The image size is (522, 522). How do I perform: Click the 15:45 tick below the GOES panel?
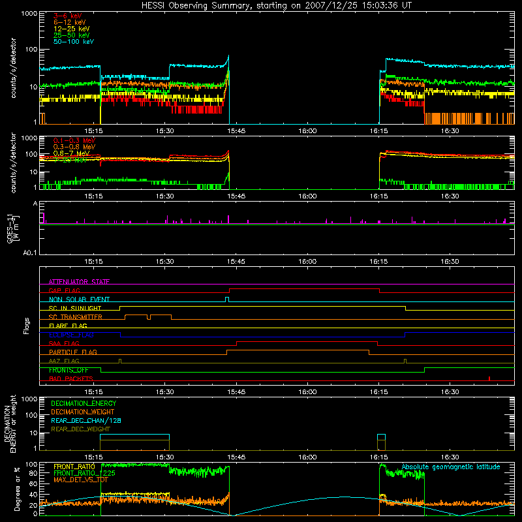[x=236, y=262]
